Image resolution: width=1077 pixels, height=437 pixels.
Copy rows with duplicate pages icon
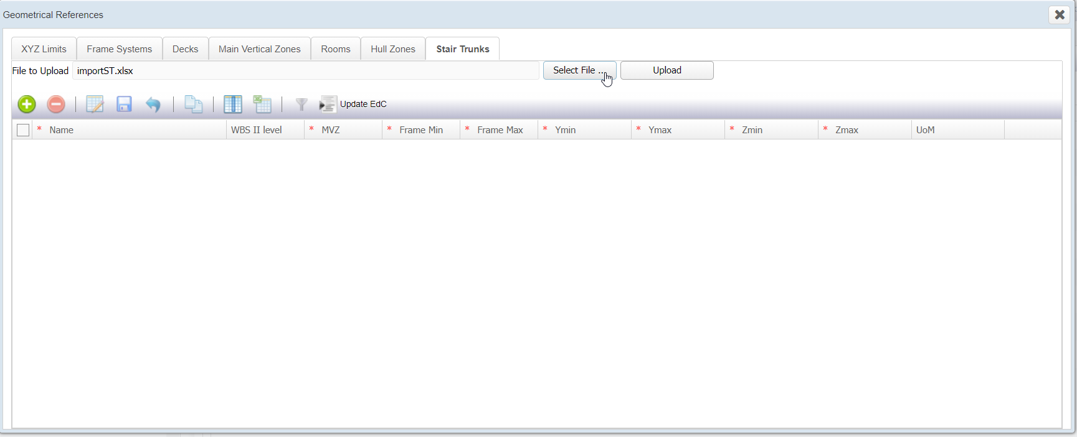(193, 104)
